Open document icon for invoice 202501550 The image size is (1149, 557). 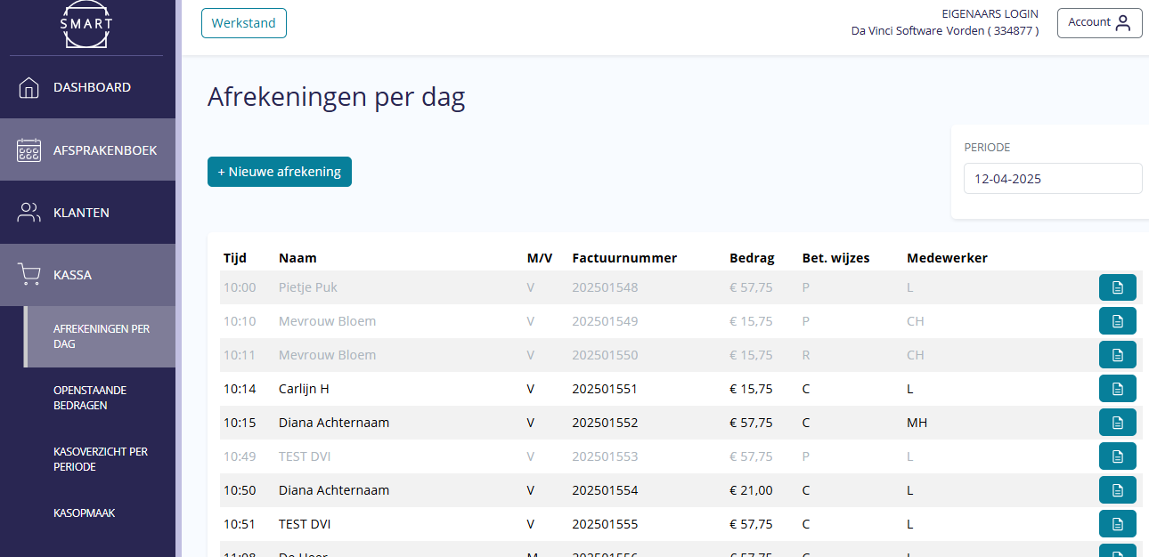click(1117, 355)
